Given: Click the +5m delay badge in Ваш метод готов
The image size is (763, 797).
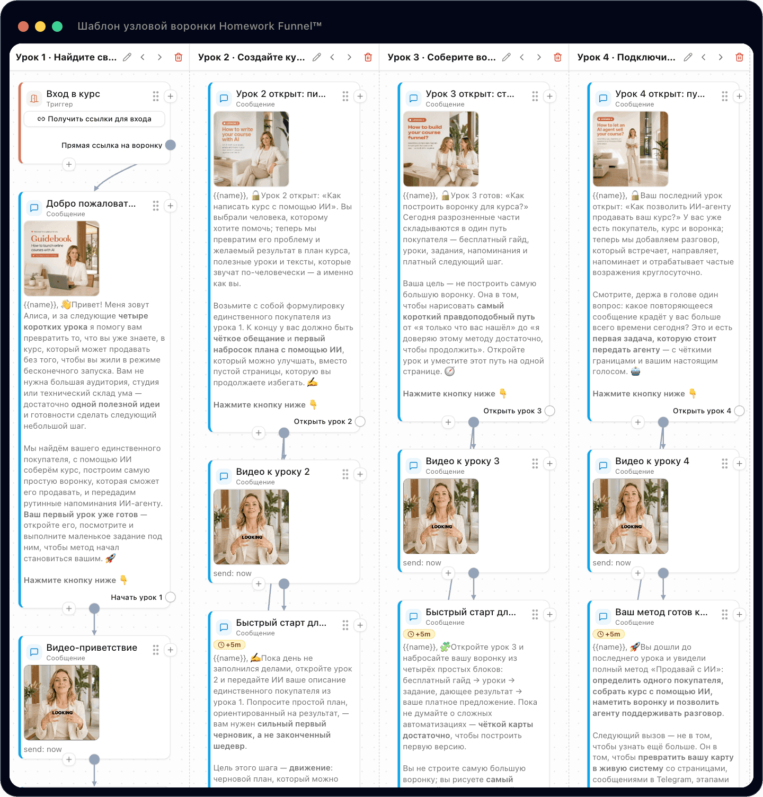Looking at the screenshot, I should click(609, 634).
